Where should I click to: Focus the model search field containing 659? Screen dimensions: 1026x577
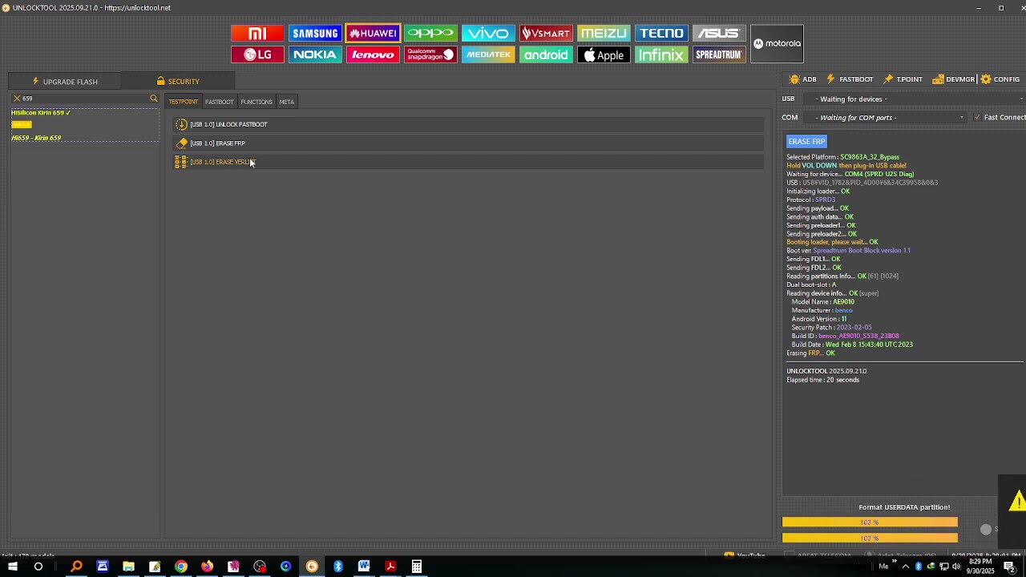(85, 99)
